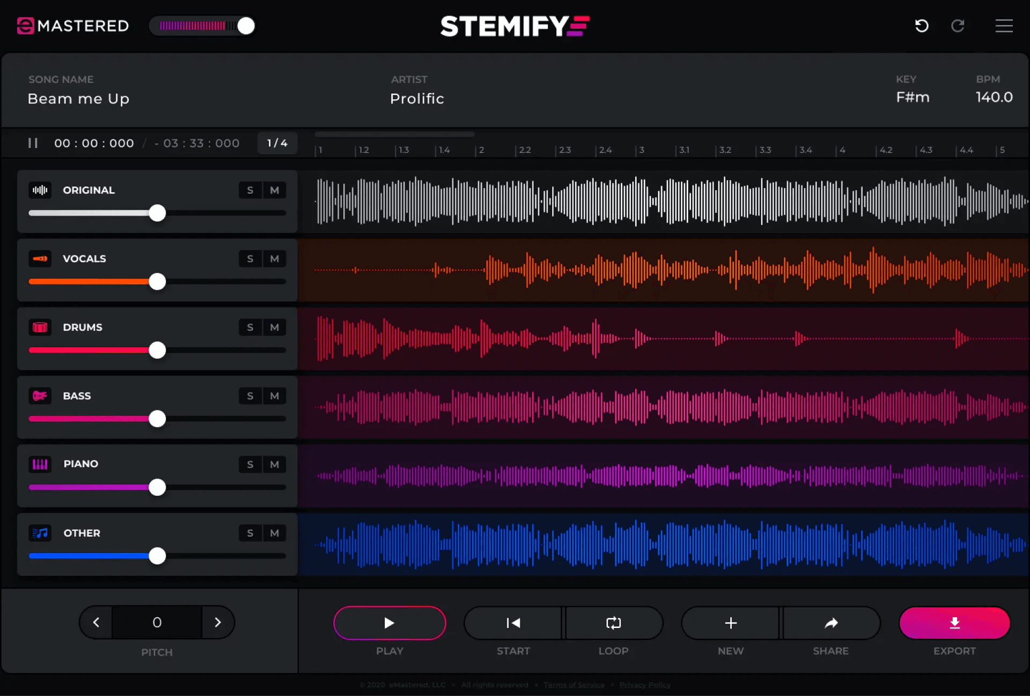
Task: Increase pitch with right chevron
Action: point(217,622)
